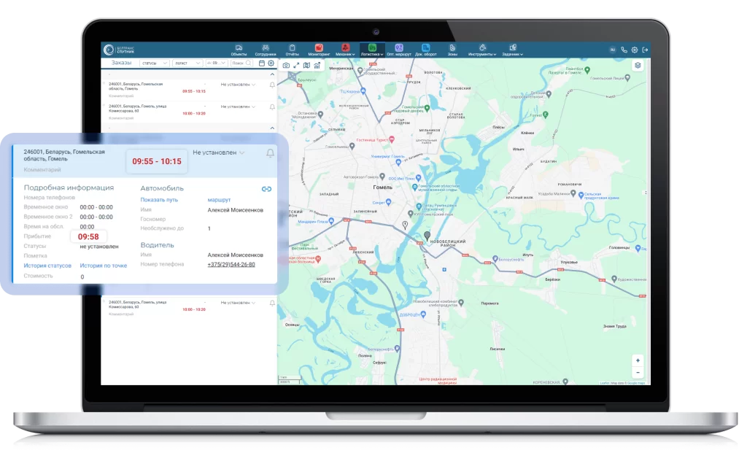Viewport: 747px width, 464px height.
Task: Open orders panel settings gear
Action: [271, 63]
